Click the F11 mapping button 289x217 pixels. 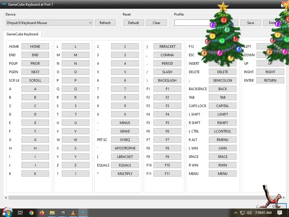click(167, 174)
